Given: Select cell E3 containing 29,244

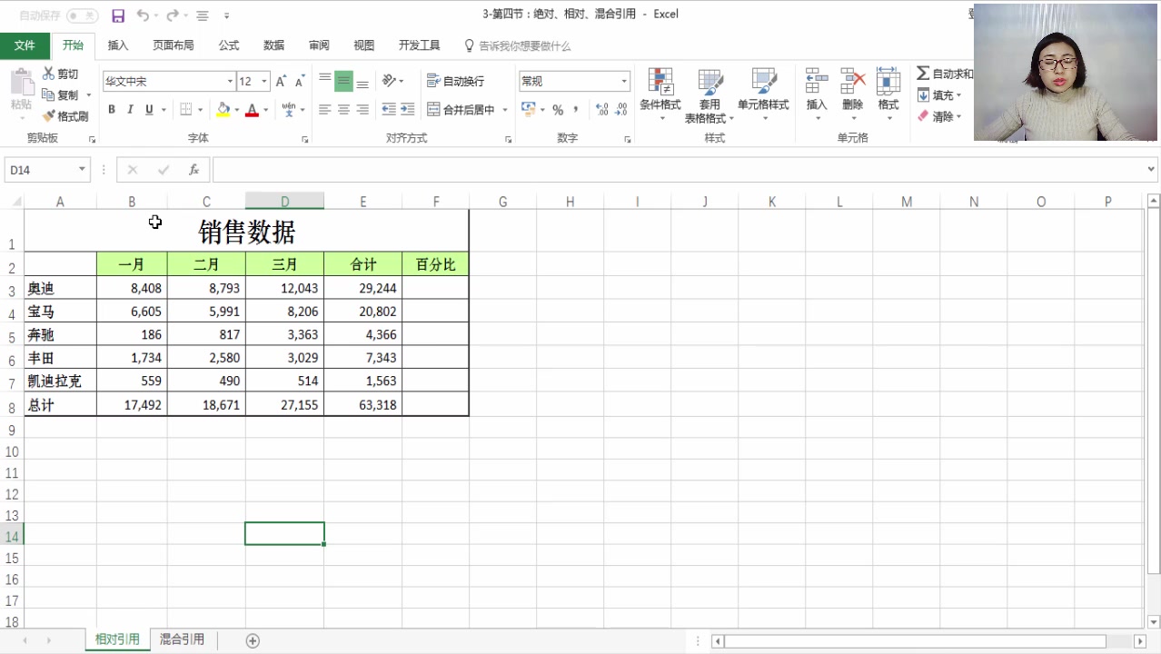Looking at the screenshot, I should [362, 288].
